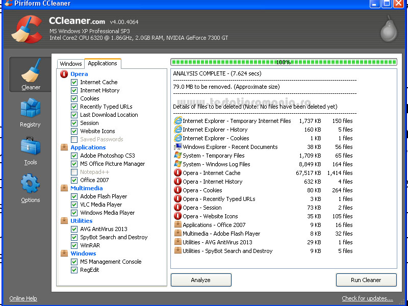Click the 100% analysis progress bar
This screenshot has height=306, width=408.
tap(283, 62)
